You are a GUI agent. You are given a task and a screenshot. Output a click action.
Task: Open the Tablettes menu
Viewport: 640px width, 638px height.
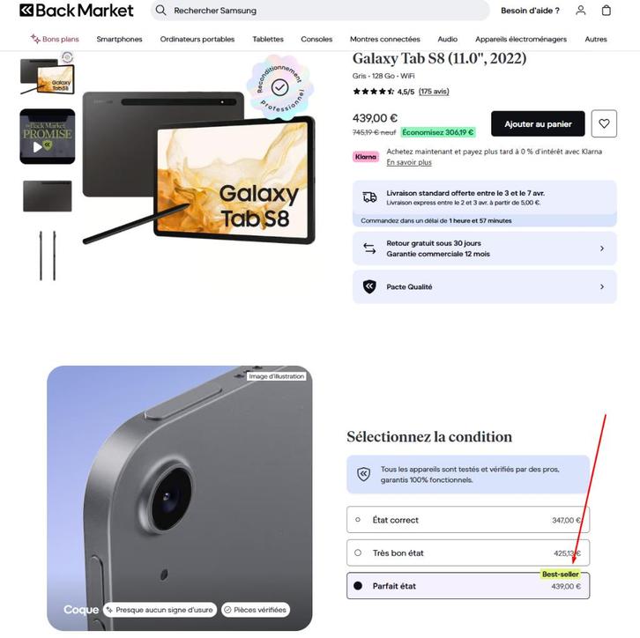(x=268, y=39)
